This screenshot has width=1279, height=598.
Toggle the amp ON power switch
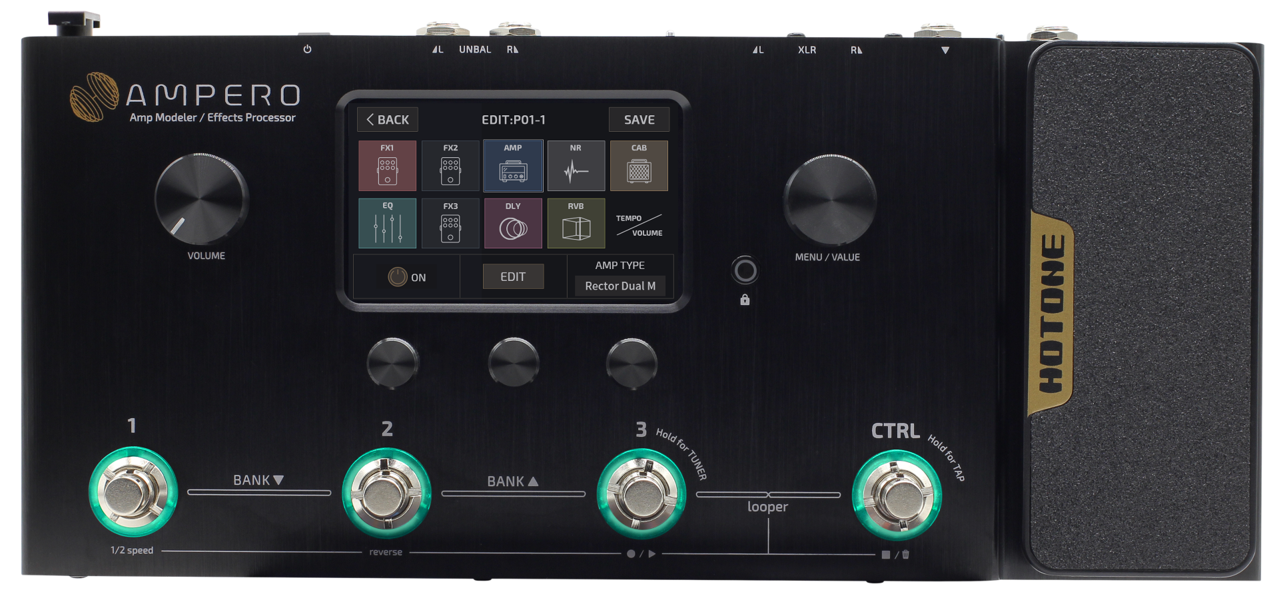coord(407,277)
